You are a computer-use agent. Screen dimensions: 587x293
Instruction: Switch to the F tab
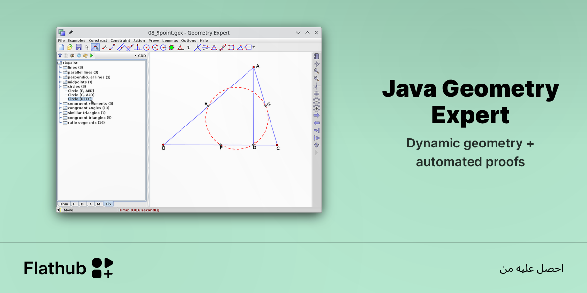[74, 204]
